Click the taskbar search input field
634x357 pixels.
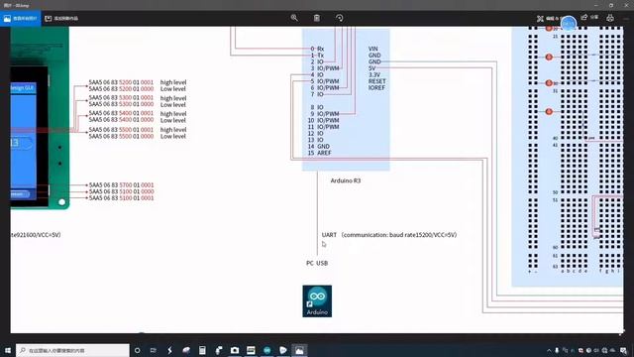point(72,350)
